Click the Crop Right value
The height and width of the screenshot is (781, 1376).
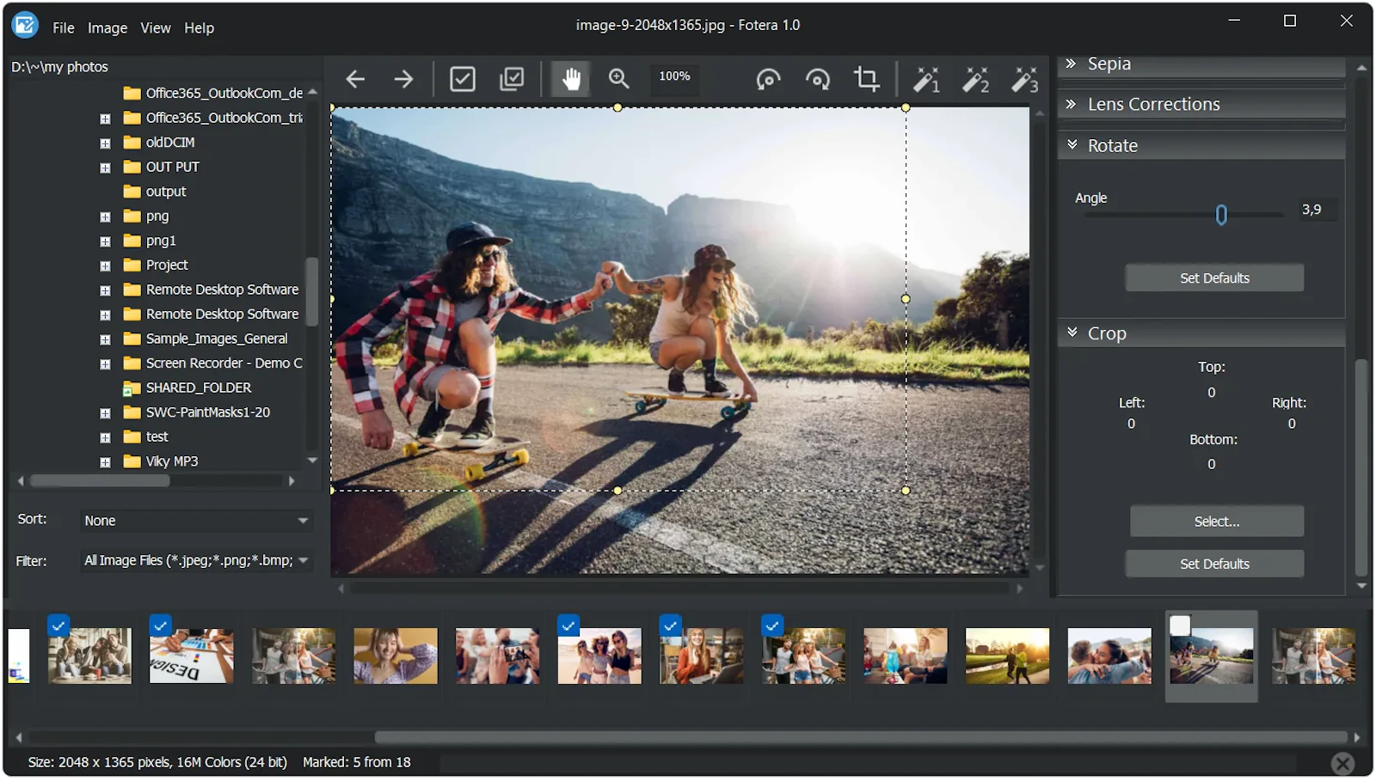[x=1291, y=424]
